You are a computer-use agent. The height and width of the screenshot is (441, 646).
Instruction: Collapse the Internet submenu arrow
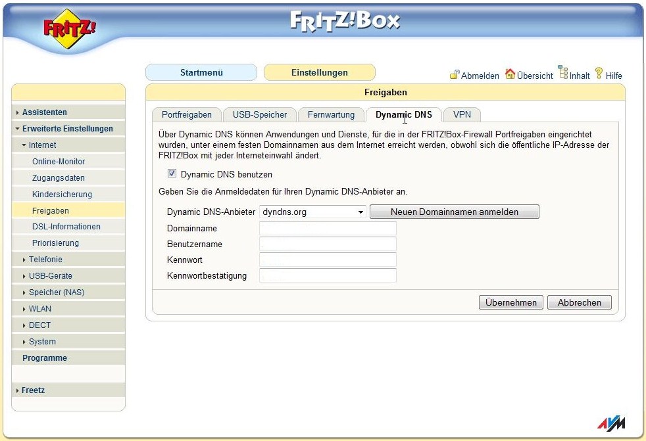click(24, 145)
